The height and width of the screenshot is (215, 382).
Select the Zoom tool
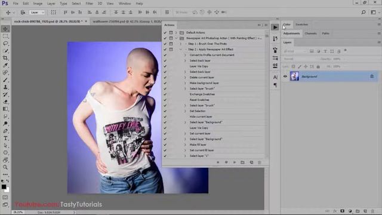click(5, 167)
